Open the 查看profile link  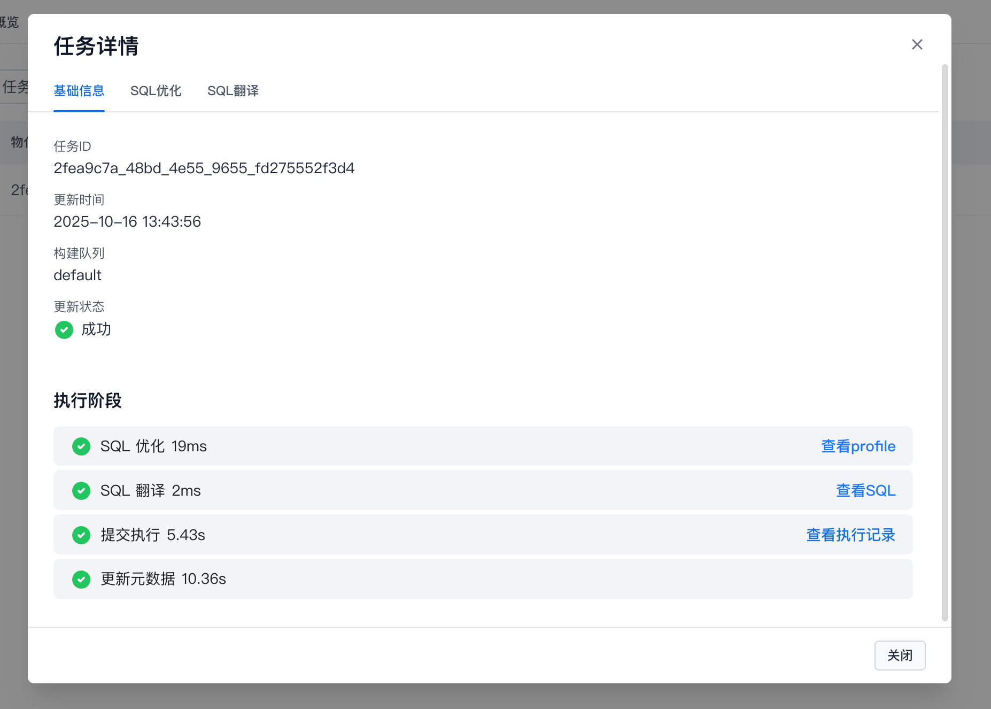[858, 446]
